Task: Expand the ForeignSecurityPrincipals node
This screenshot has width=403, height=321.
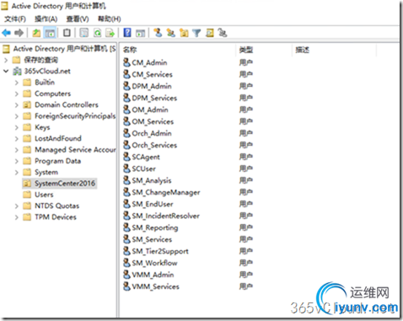Action: point(17,116)
